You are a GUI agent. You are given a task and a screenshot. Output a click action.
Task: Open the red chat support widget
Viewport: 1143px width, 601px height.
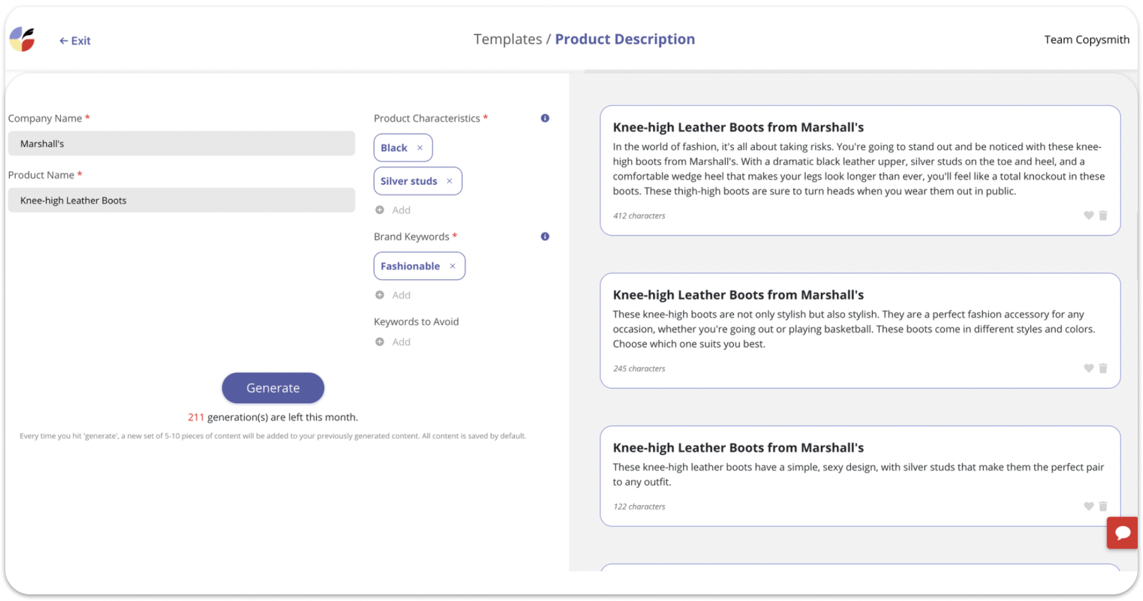(x=1123, y=532)
